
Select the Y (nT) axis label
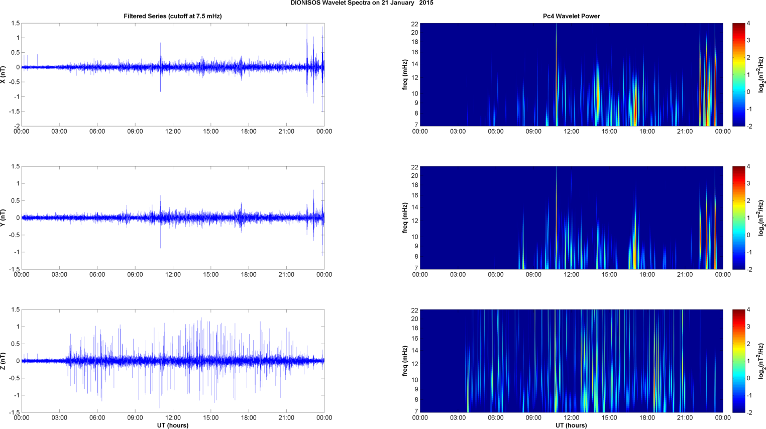[x=4, y=218]
